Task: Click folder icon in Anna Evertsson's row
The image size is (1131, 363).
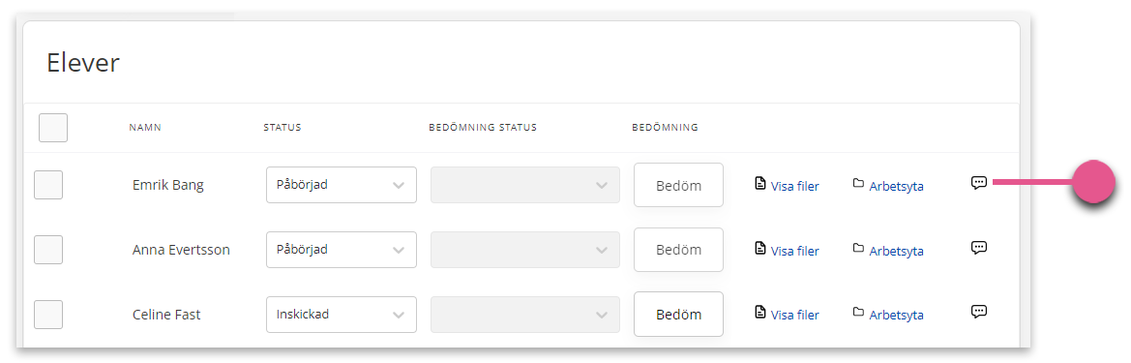Action: pos(858,248)
